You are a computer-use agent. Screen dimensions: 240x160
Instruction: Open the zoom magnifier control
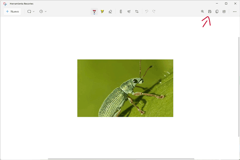[x=202, y=11]
